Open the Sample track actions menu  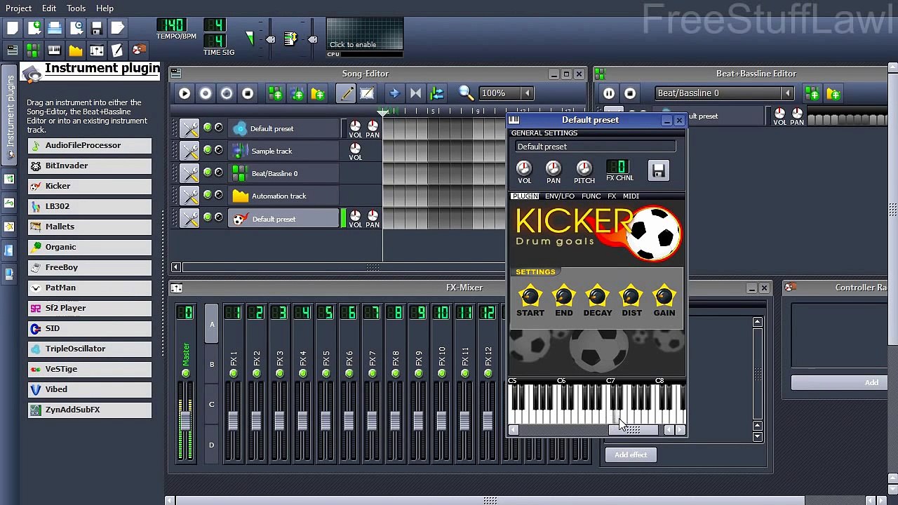pyautogui.click(x=189, y=151)
